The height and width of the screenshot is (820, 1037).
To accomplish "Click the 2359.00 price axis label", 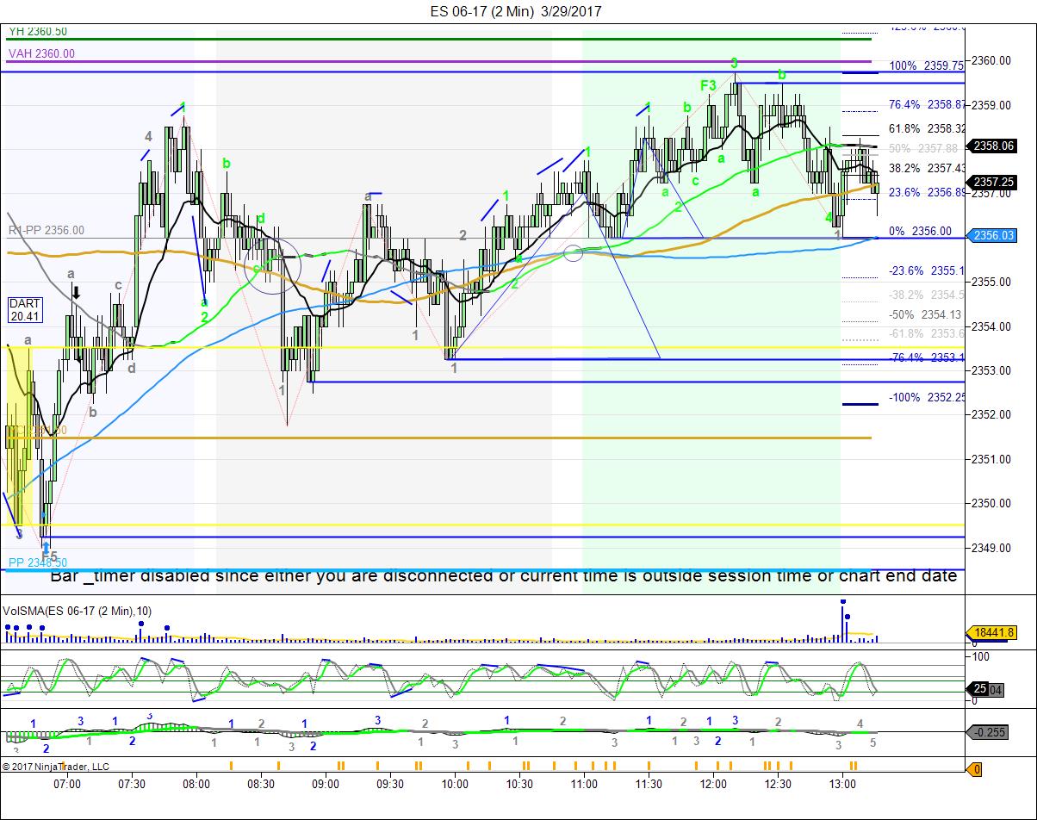I will (x=992, y=104).
